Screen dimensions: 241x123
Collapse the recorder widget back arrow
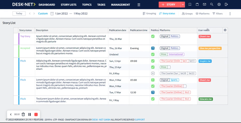pyautogui.click(x=11, y=114)
